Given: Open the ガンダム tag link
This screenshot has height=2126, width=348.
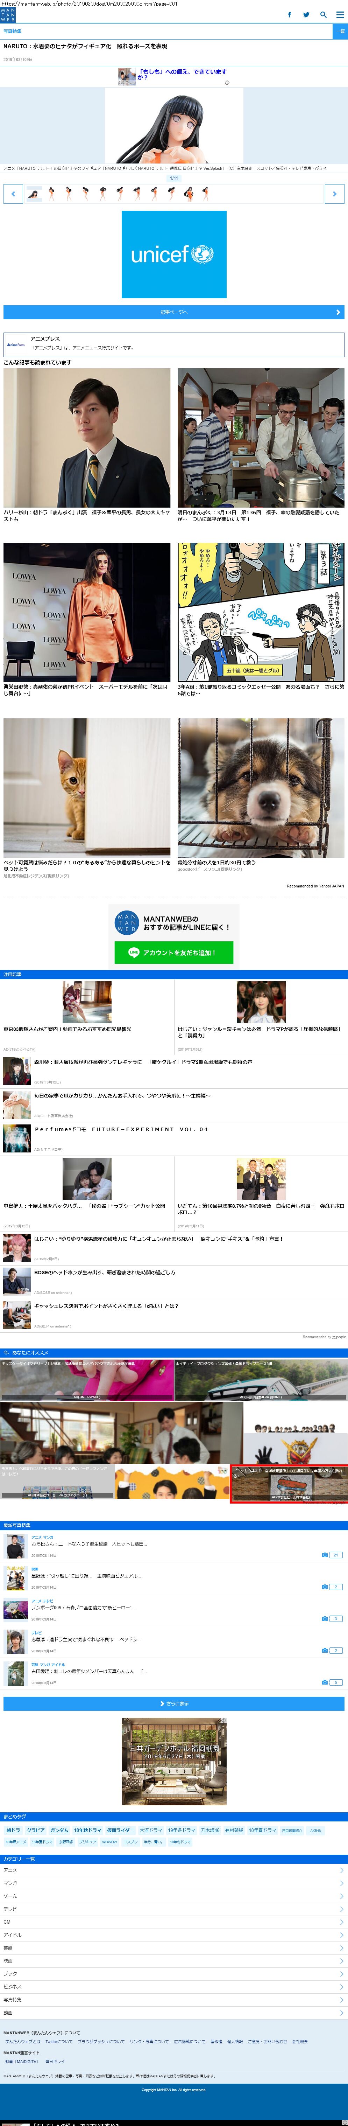Looking at the screenshot, I should point(59,1830).
